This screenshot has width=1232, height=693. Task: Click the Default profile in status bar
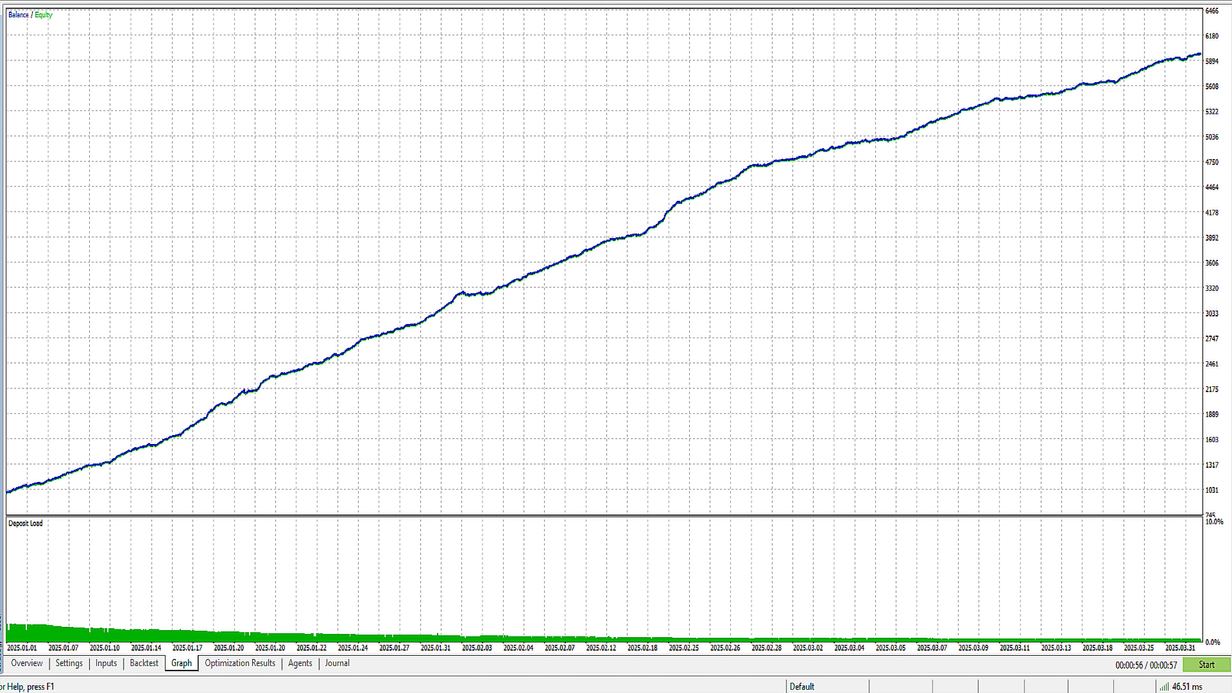[802, 687]
